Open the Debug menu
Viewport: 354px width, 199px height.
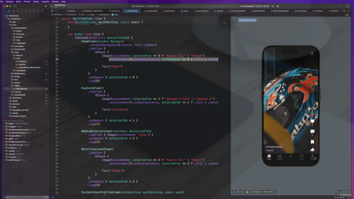36,2
